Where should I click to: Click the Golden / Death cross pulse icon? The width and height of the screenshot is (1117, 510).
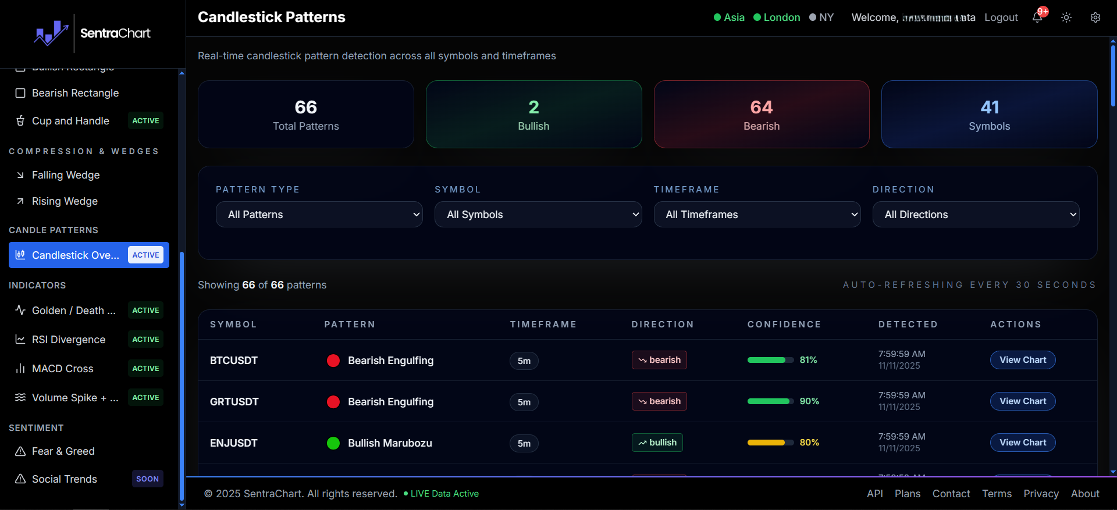20,310
